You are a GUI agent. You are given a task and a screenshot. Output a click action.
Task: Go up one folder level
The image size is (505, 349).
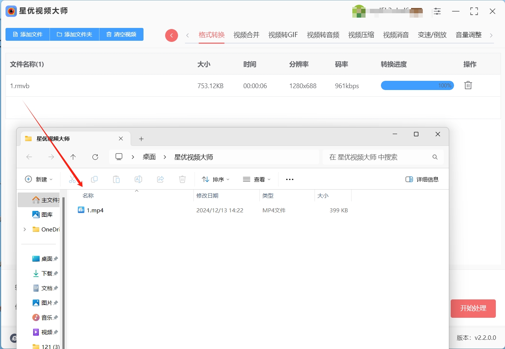[73, 157]
